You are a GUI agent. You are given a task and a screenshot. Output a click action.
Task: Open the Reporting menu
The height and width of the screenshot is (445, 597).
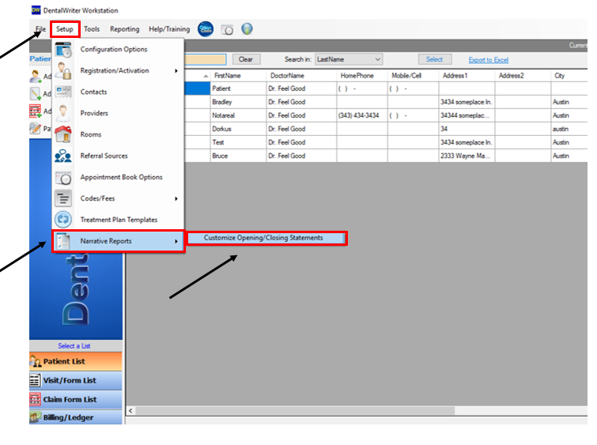click(x=124, y=29)
